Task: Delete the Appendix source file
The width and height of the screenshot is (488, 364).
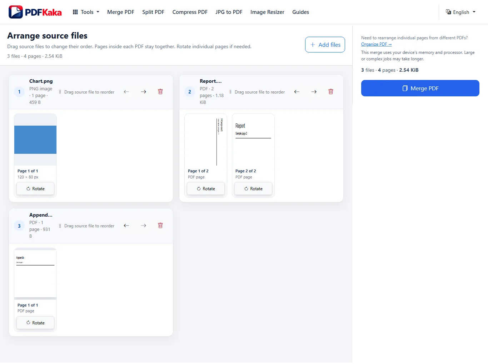Action: pyautogui.click(x=160, y=226)
